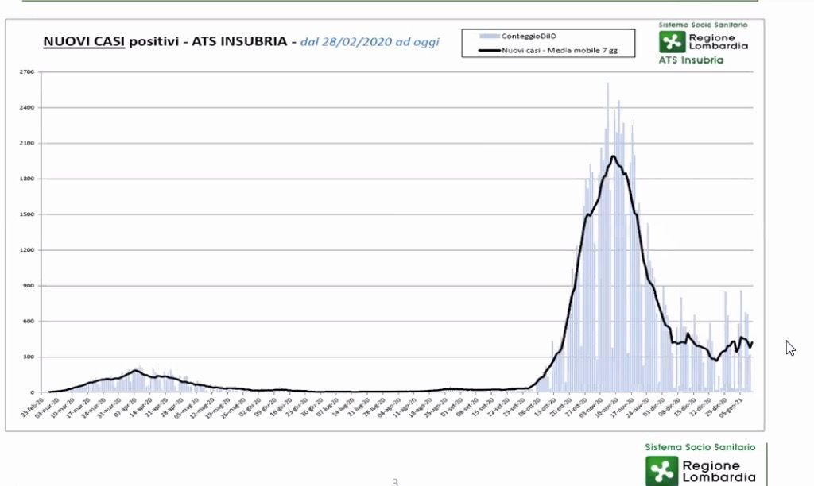Click the 'Sistema Socio Sanitario' text in footer
This screenshot has width=814, height=486.
[x=700, y=448]
